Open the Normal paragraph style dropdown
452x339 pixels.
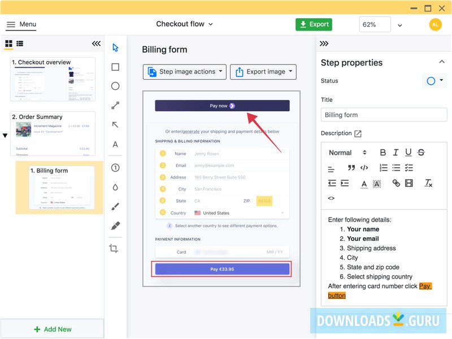[347, 153]
